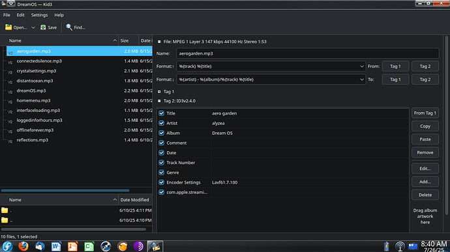
Task: Open Firefox from the taskbar
Action: (23, 246)
